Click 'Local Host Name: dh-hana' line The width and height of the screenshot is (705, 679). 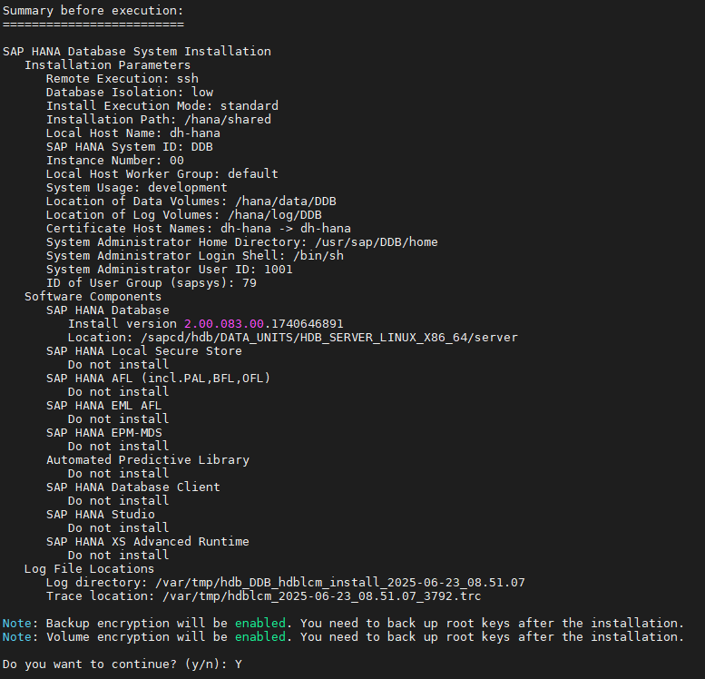click(133, 133)
